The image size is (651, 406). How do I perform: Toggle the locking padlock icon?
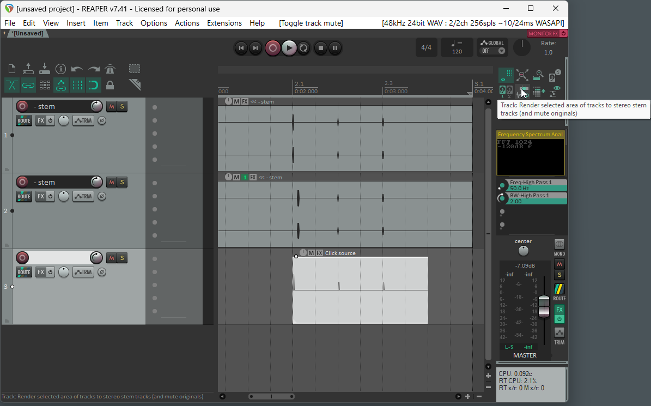pyautogui.click(x=110, y=85)
